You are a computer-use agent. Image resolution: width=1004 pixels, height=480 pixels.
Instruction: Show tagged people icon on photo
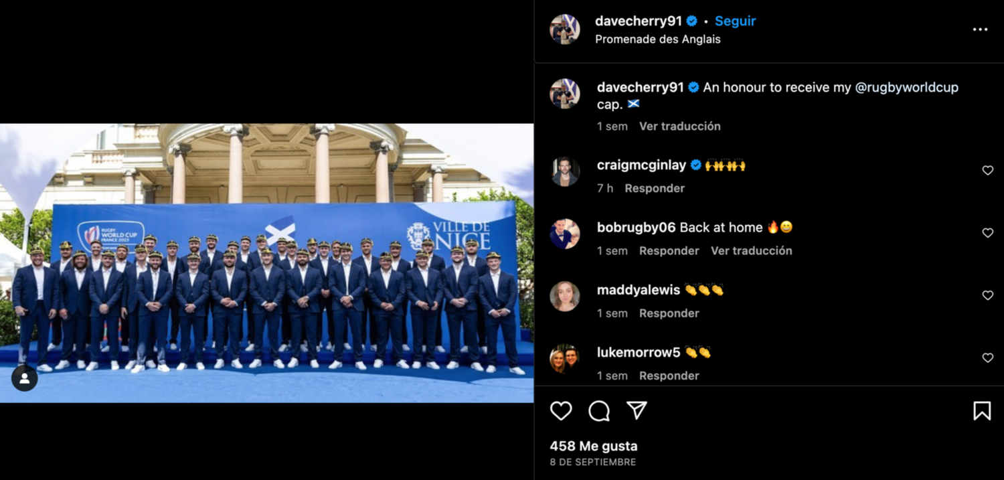pyautogui.click(x=25, y=378)
